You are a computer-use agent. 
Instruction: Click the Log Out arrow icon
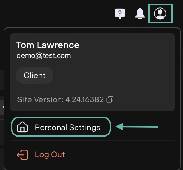pyautogui.click(x=22, y=155)
